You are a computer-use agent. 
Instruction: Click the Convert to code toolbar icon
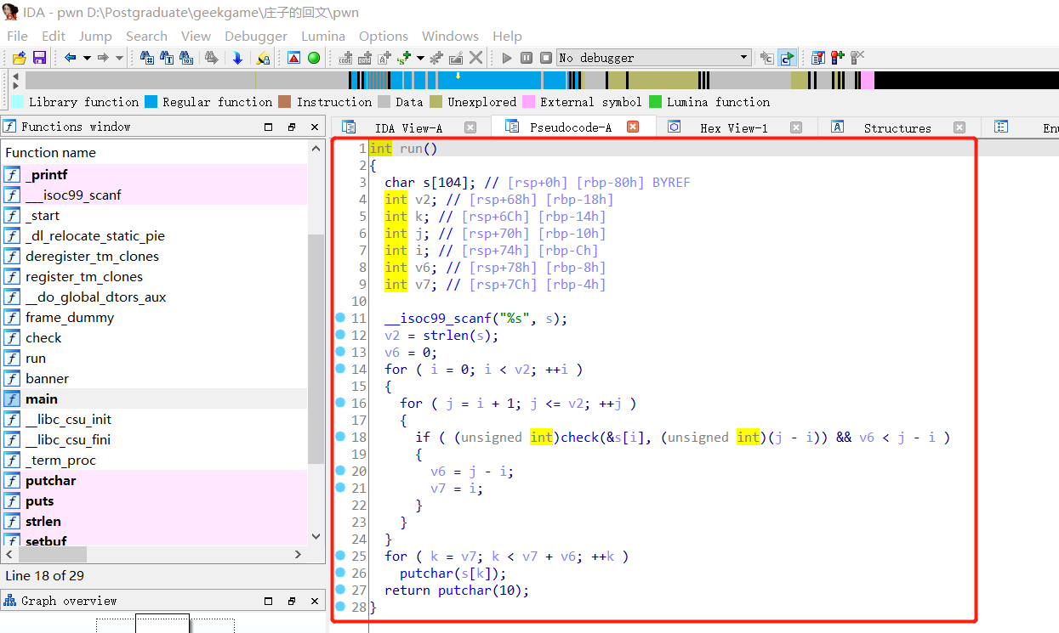pyautogui.click(x=345, y=58)
